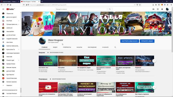Search within the channel using magnifier icon
Screen dimensions: 173x97
pos(115,47)
